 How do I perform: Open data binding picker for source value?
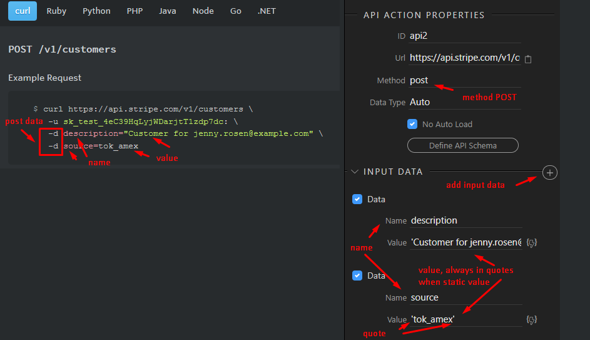pos(532,320)
